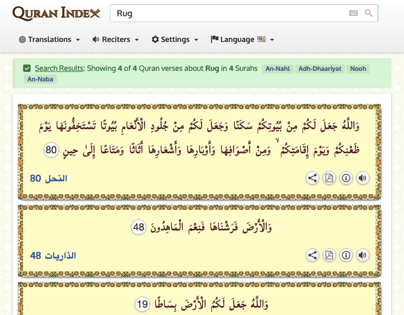Click Arabic text of verse 19
Image resolution: width=404 pixels, height=315 pixels.
[x=211, y=304]
